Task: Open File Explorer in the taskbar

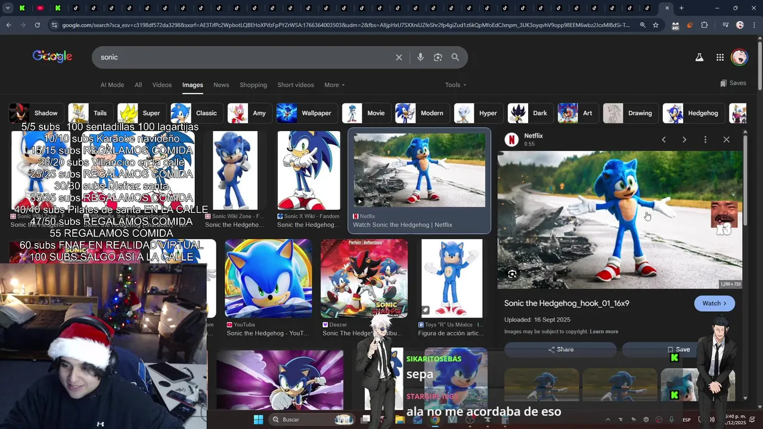Action: coord(400,419)
